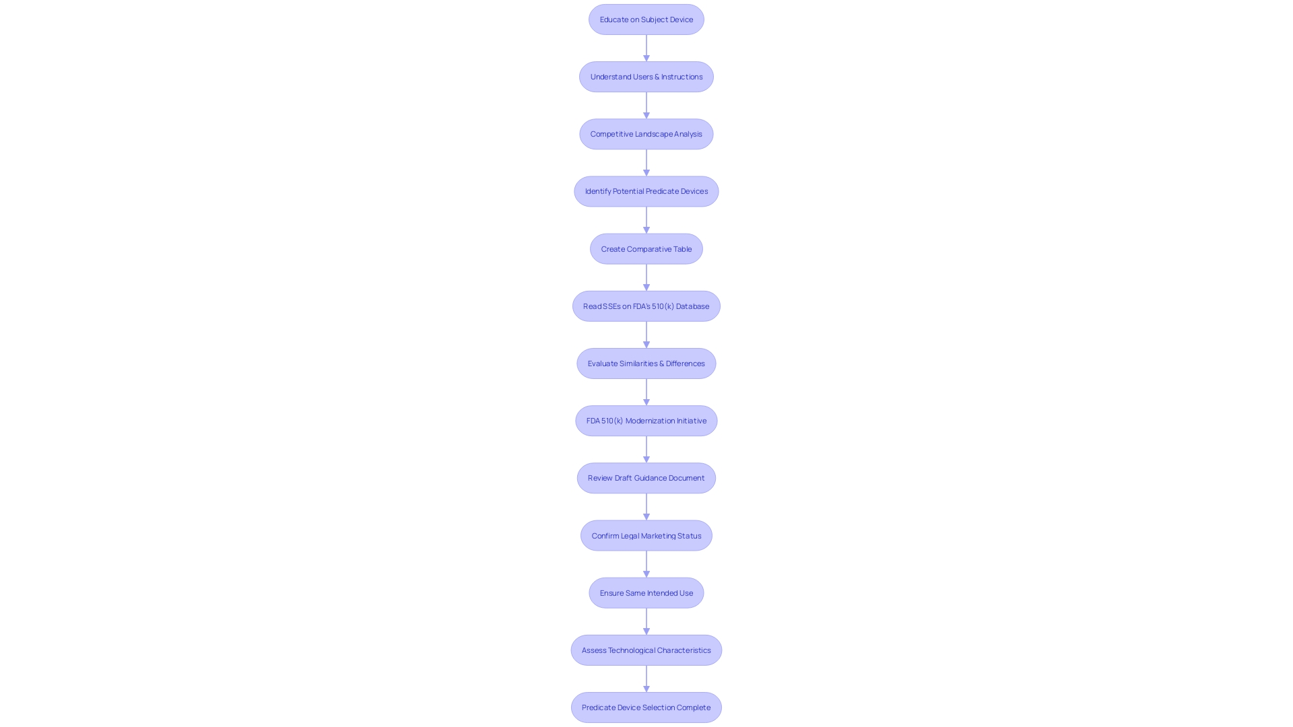
Task: Select the Identify Potential Predicate Devices node
Action: [646, 191]
